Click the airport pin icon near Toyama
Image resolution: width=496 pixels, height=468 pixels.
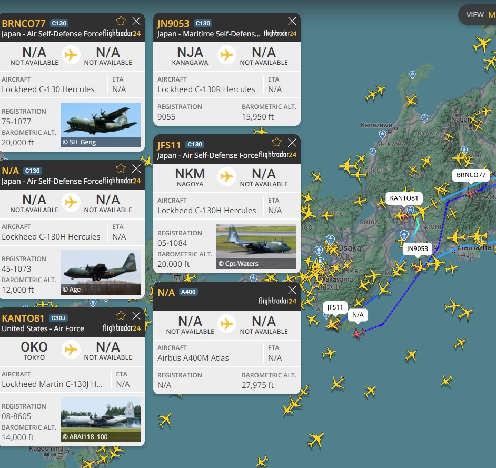(425, 118)
